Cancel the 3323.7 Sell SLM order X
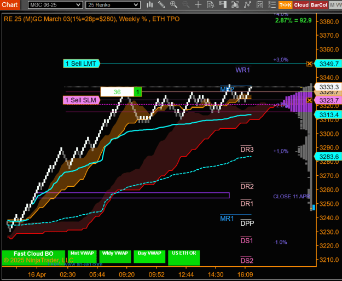The image size is (342, 281). (309, 100)
